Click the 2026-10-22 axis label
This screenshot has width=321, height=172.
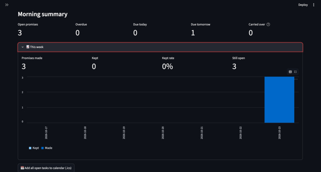click(241, 133)
